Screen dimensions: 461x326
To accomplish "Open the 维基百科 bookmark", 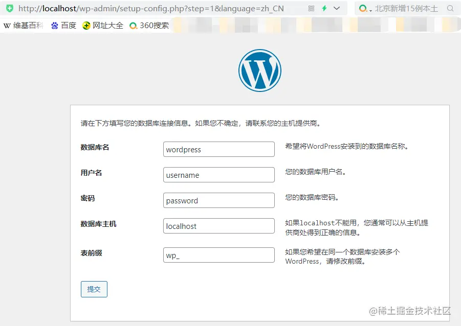I will (x=24, y=26).
